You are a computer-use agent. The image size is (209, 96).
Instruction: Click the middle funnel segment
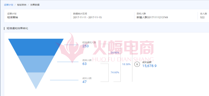[x=36, y=64]
